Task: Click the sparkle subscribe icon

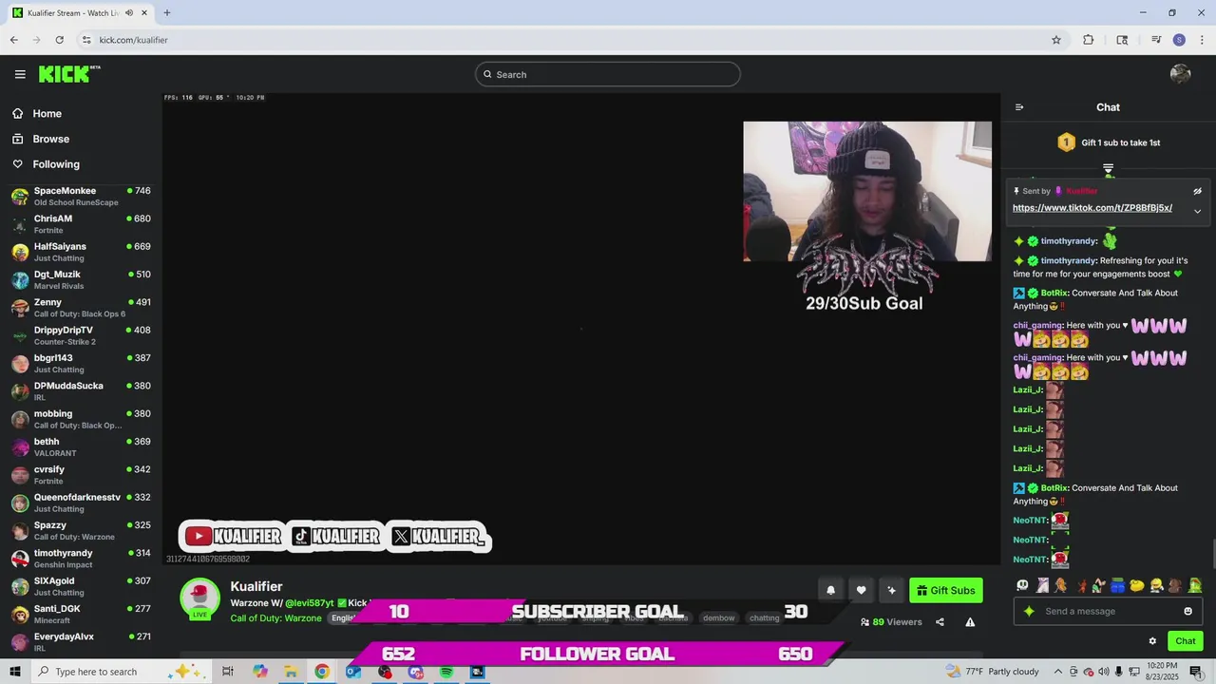Action: coord(891,590)
